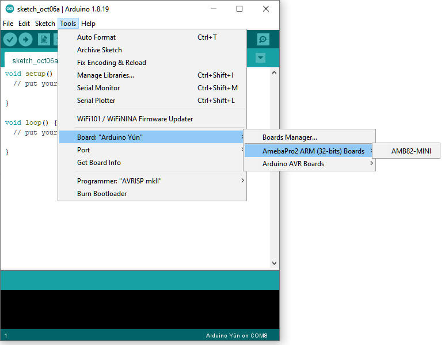Screen dimensions: 445x345
Task: Open the File menu
Action: tap(8, 24)
